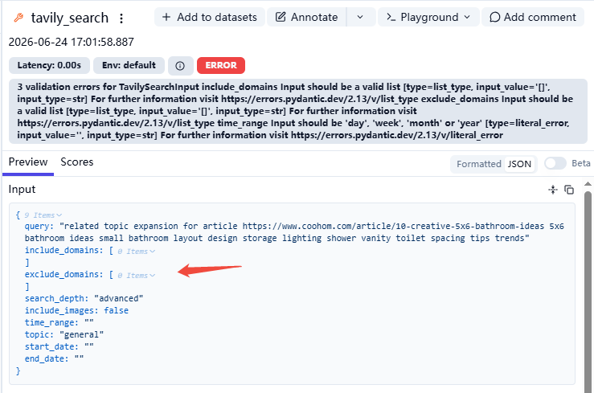Select JSON view mode
Image resolution: width=594 pixels, height=393 pixels.
[x=519, y=164]
